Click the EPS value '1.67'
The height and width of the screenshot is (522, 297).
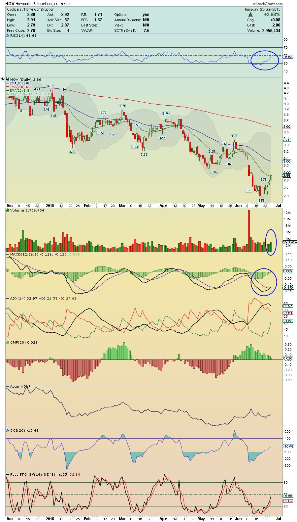click(98, 20)
